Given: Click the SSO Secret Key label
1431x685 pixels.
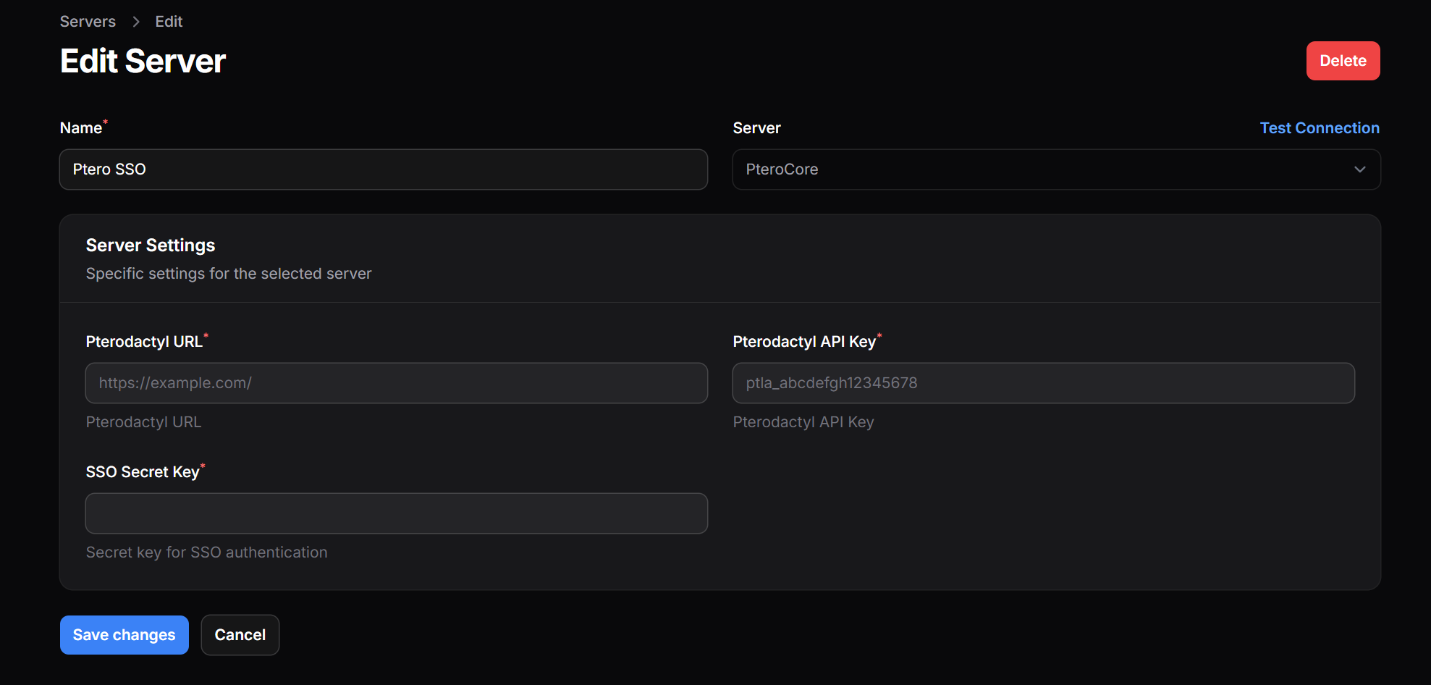Looking at the screenshot, I should coord(143,472).
